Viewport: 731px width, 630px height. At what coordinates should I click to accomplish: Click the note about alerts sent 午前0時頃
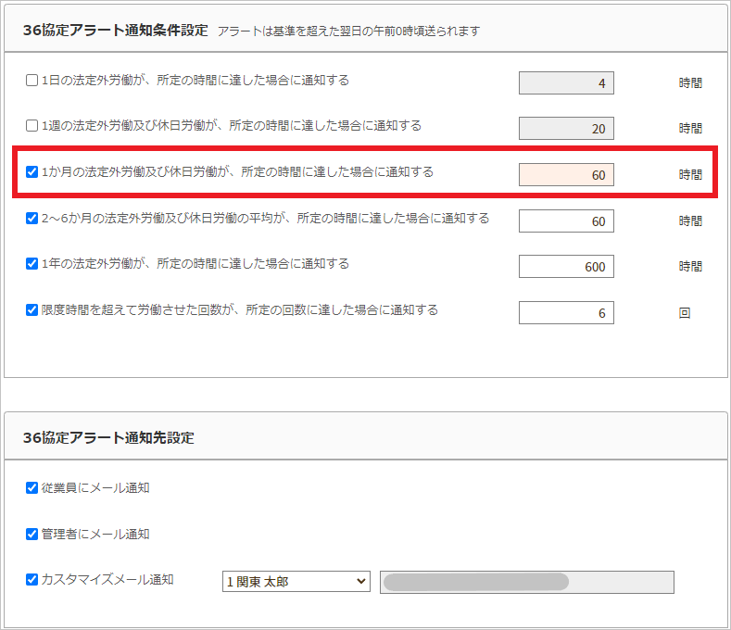(348, 31)
